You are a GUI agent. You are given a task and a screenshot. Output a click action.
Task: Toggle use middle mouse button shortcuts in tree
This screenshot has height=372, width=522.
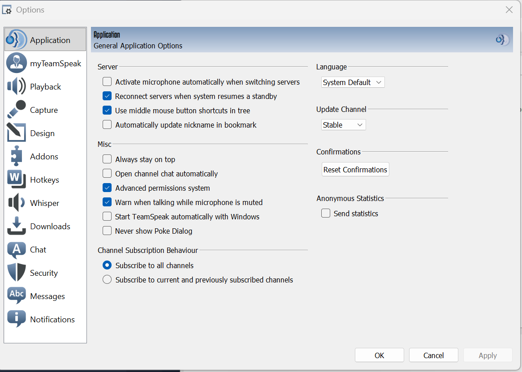107,110
